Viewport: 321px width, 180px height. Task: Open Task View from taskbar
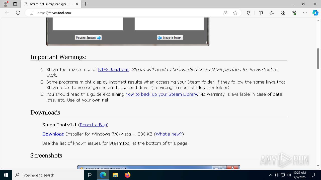coord(90,175)
